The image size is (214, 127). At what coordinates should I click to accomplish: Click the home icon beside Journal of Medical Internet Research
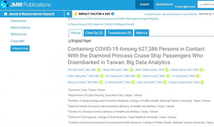pos(6,14)
